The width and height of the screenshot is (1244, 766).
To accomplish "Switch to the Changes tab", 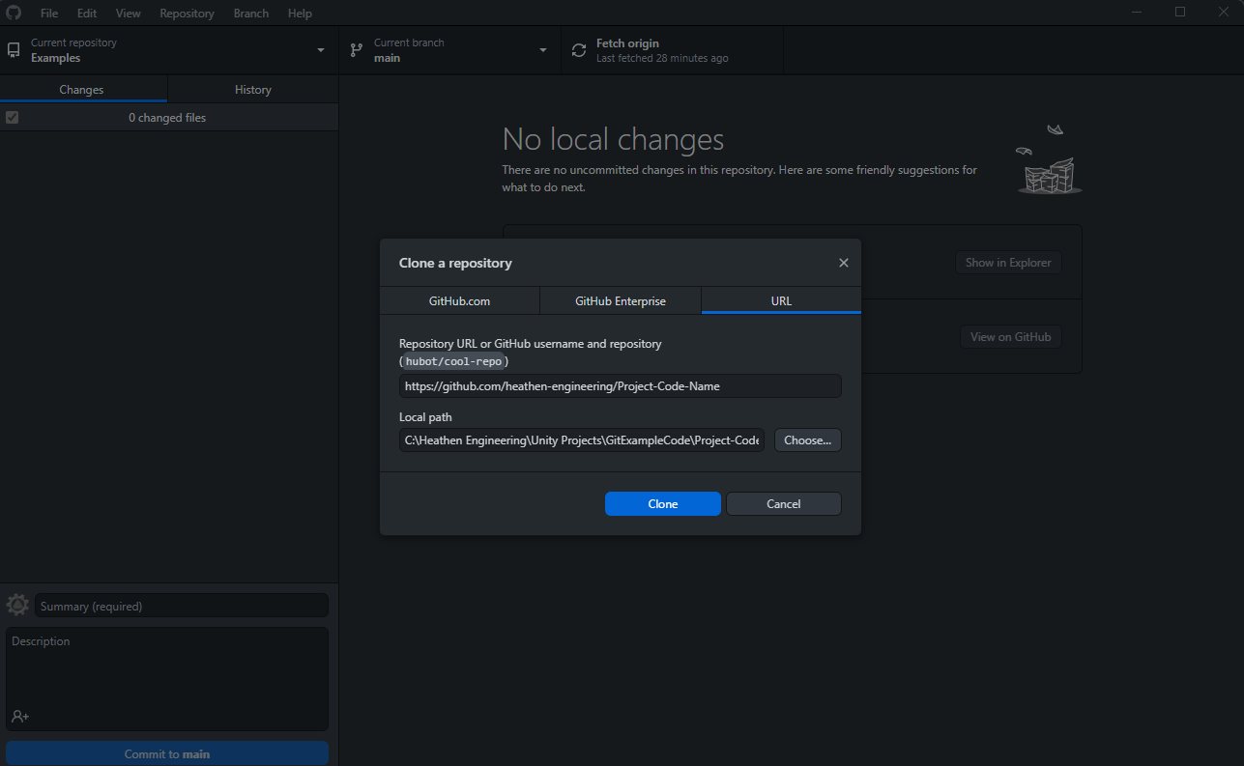I will click(83, 90).
